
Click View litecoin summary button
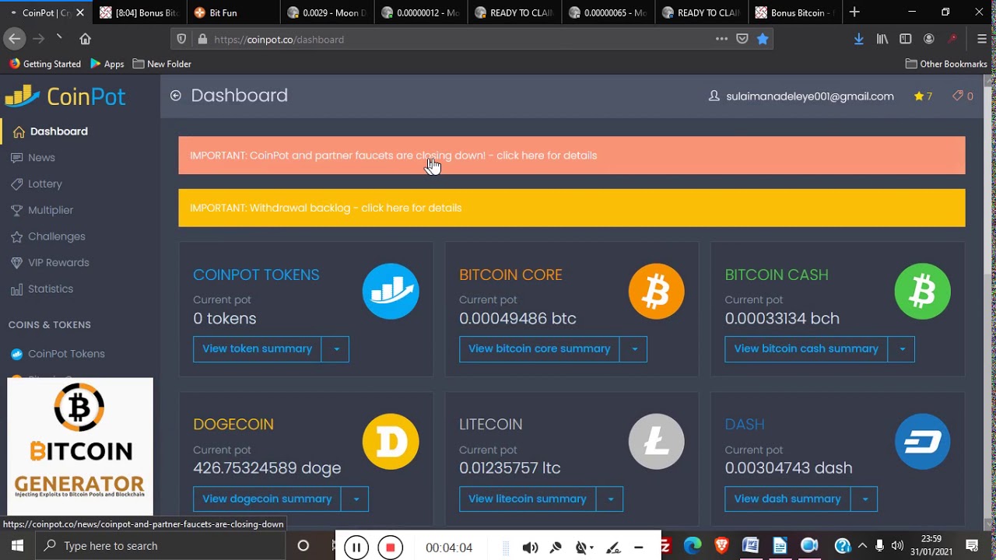(x=528, y=499)
